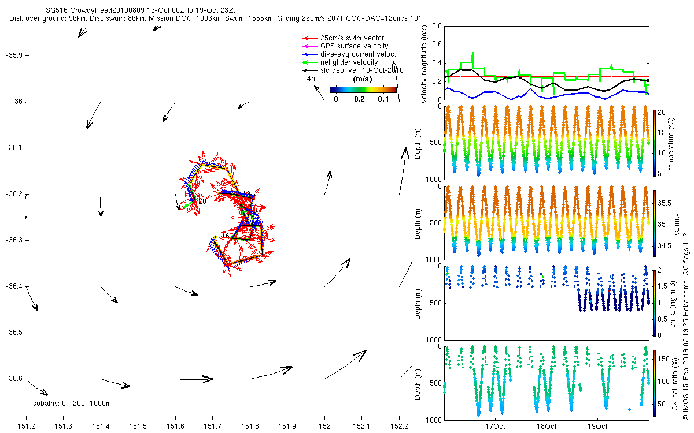
Task: Click the latitude tick label '-36'
Action: coord(17,102)
